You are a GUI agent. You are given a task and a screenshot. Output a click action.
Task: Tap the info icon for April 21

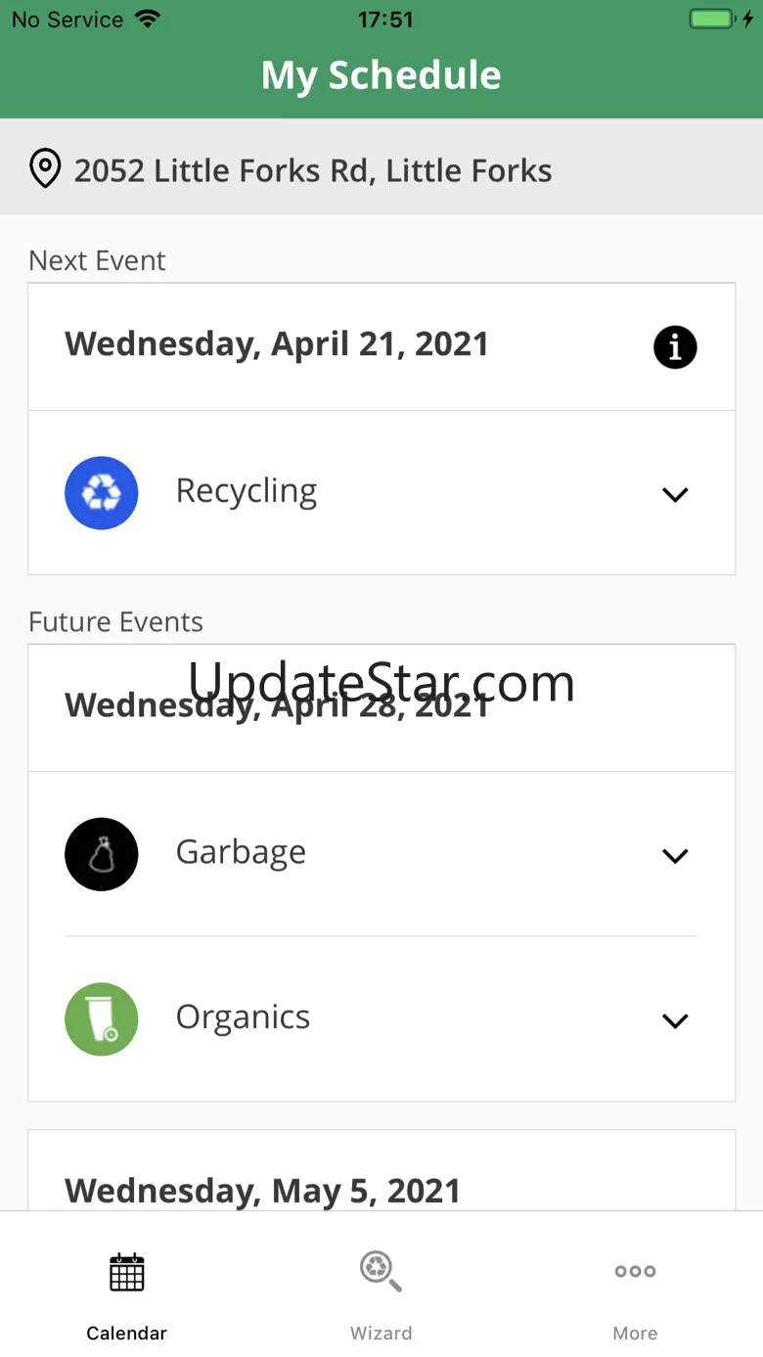pos(675,347)
